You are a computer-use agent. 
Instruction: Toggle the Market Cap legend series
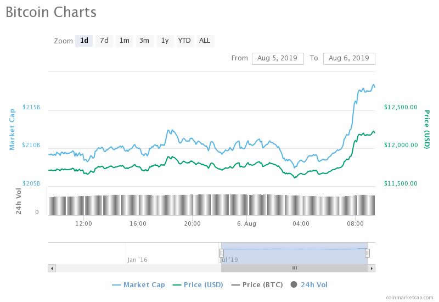click(x=139, y=285)
